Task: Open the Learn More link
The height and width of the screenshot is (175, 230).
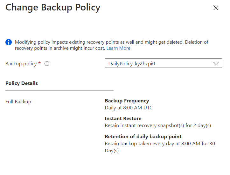Action: tap(118, 48)
